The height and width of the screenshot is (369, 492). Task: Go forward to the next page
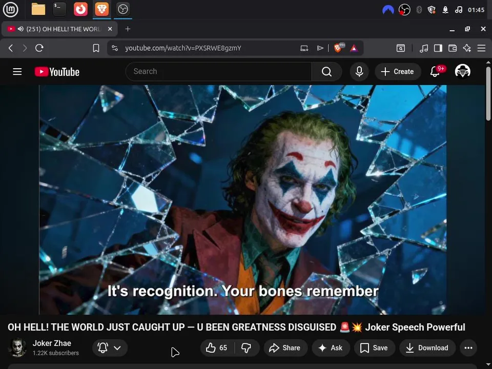point(25,48)
